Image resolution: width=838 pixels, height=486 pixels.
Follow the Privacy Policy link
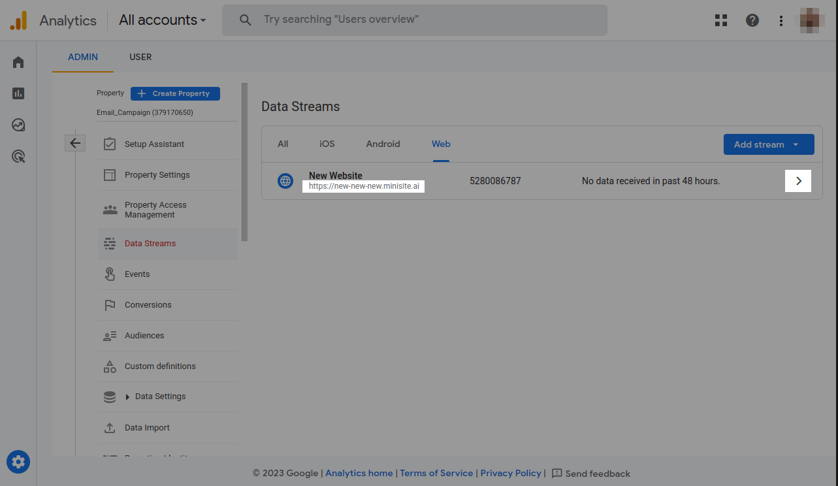point(511,473)
